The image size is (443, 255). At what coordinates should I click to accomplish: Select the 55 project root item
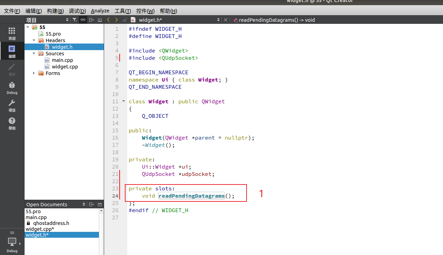tap(42, 27)
